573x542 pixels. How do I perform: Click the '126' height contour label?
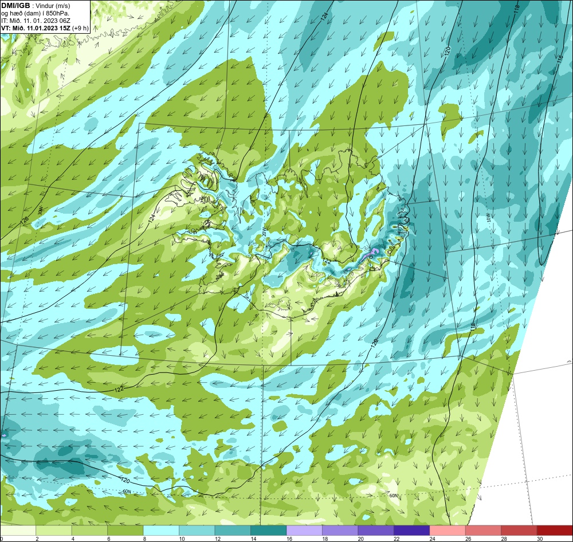[25, 220]
